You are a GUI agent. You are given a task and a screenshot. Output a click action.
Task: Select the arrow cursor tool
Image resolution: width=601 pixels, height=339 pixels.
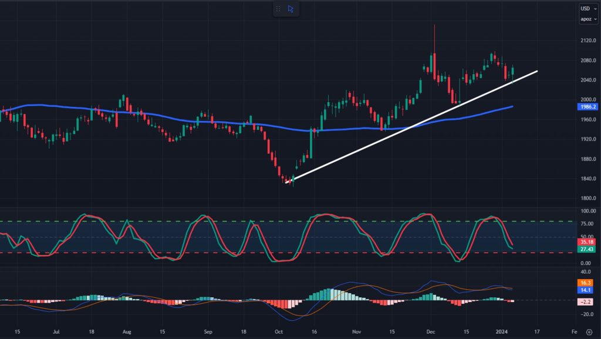coord(291,9)
